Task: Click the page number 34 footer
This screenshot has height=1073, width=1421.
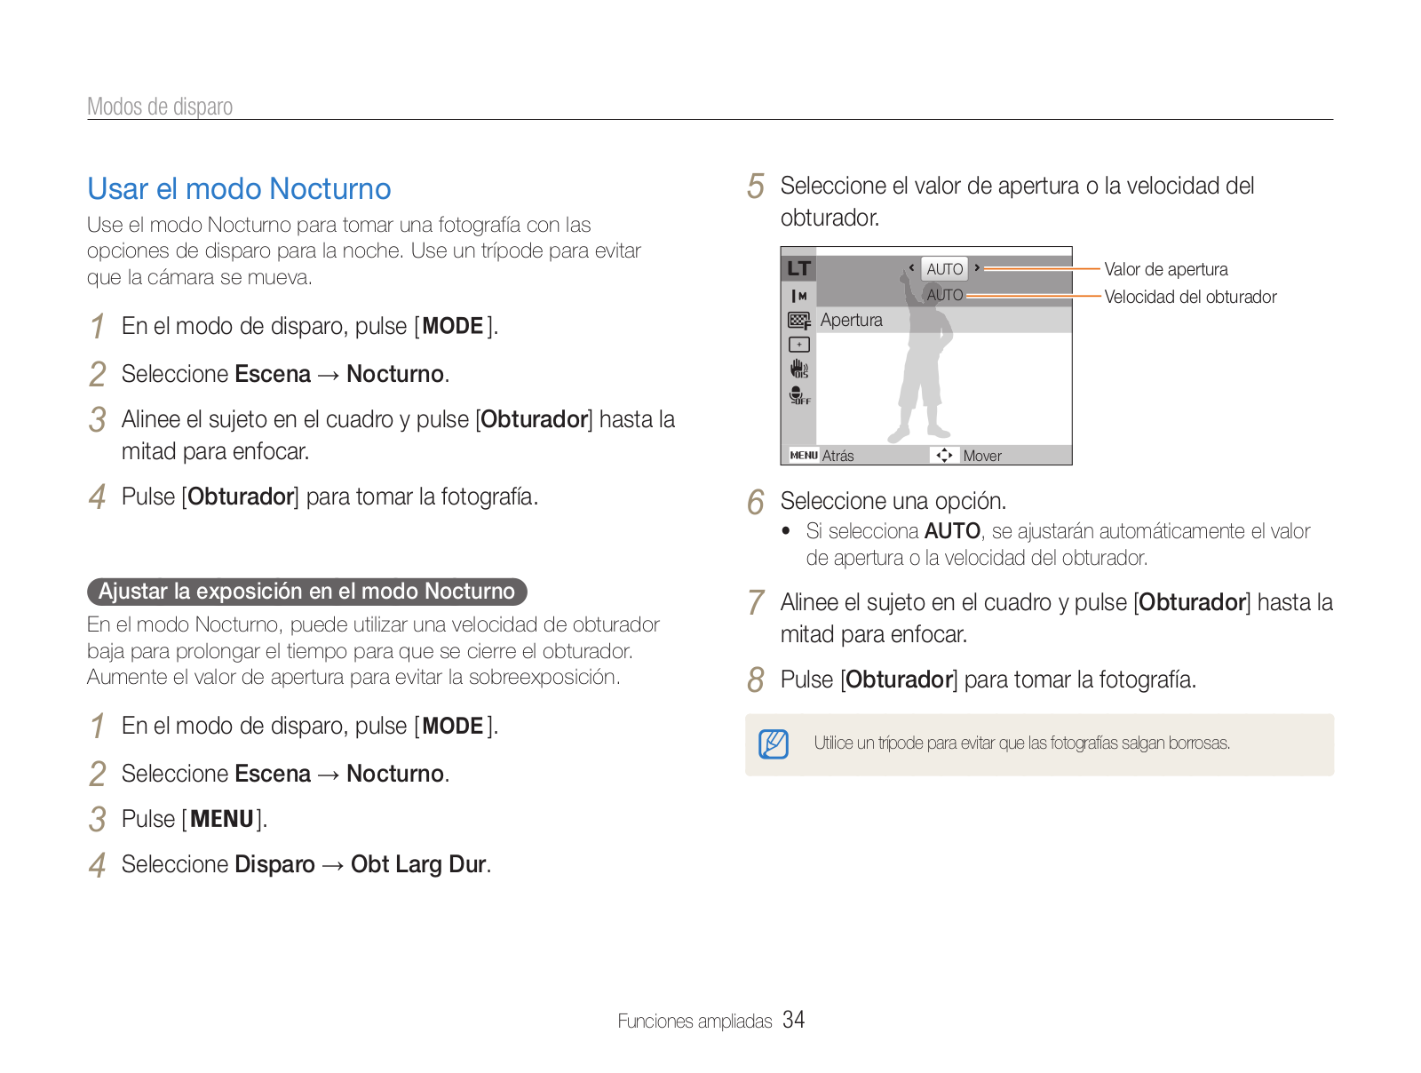Action: 794,1020
